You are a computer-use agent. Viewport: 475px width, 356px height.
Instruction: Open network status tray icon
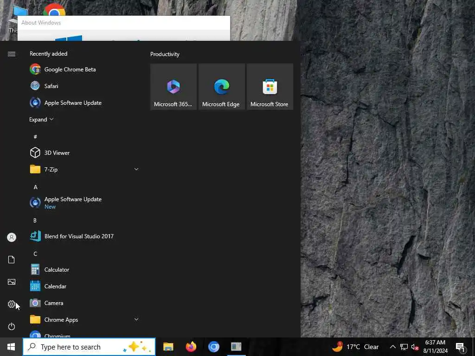(x=404, y=347)
